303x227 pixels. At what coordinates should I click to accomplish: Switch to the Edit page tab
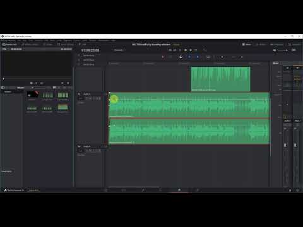click(x=124, y=190)
